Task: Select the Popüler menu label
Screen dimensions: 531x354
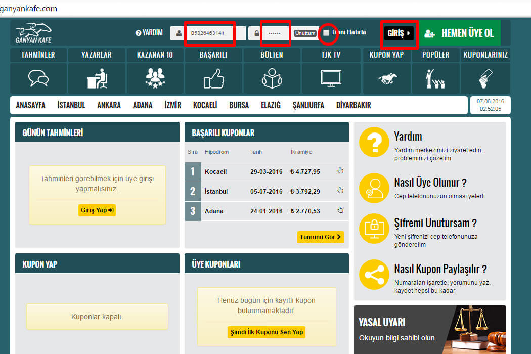Action: [435, 55]
